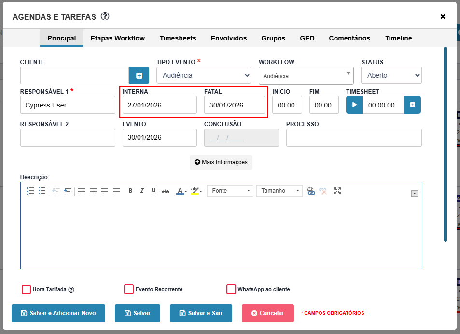Switch to the Etapas Workflow tab
The height and width of the screenshot is (334, 460).
pos(118,38)
